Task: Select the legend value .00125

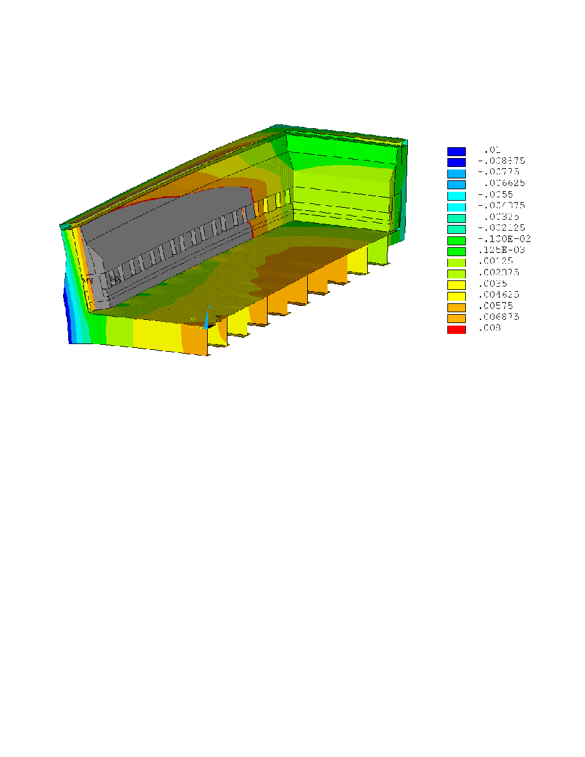Action: coord(496,261)
